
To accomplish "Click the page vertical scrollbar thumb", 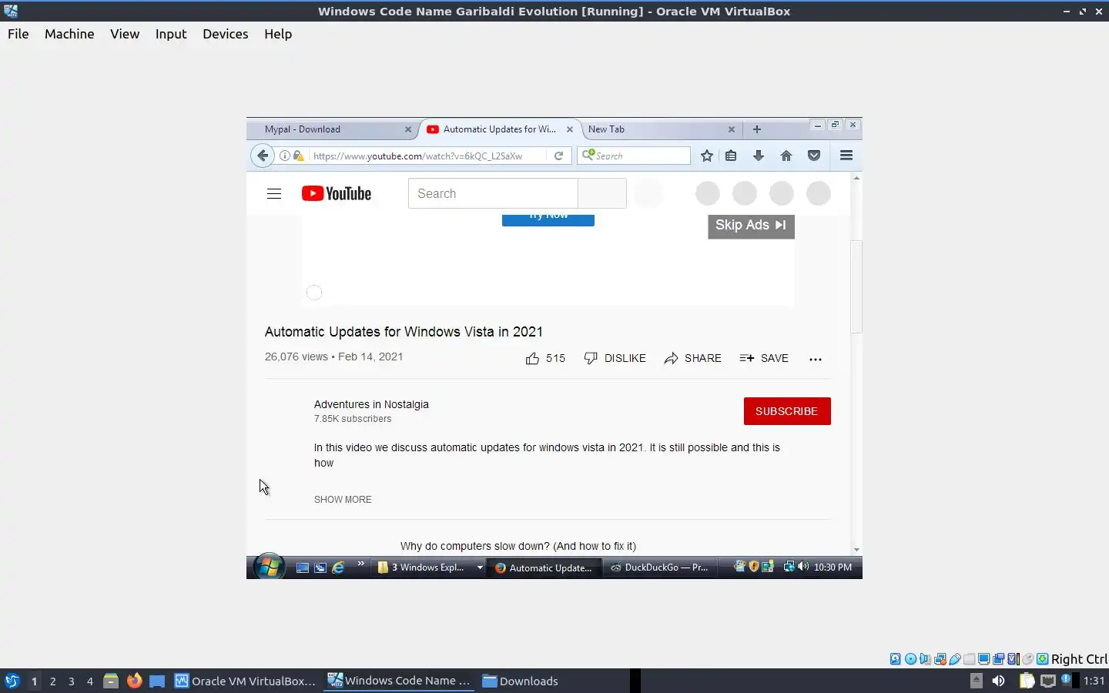I will coord(856,286).
